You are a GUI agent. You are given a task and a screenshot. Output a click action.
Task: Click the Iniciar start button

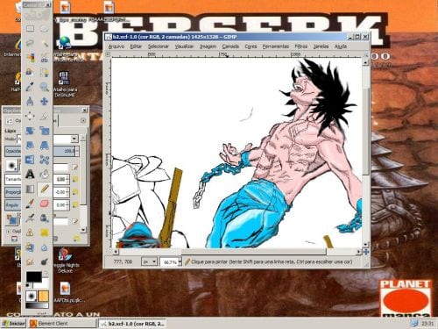pyautogui.click(x=13, y=324)
